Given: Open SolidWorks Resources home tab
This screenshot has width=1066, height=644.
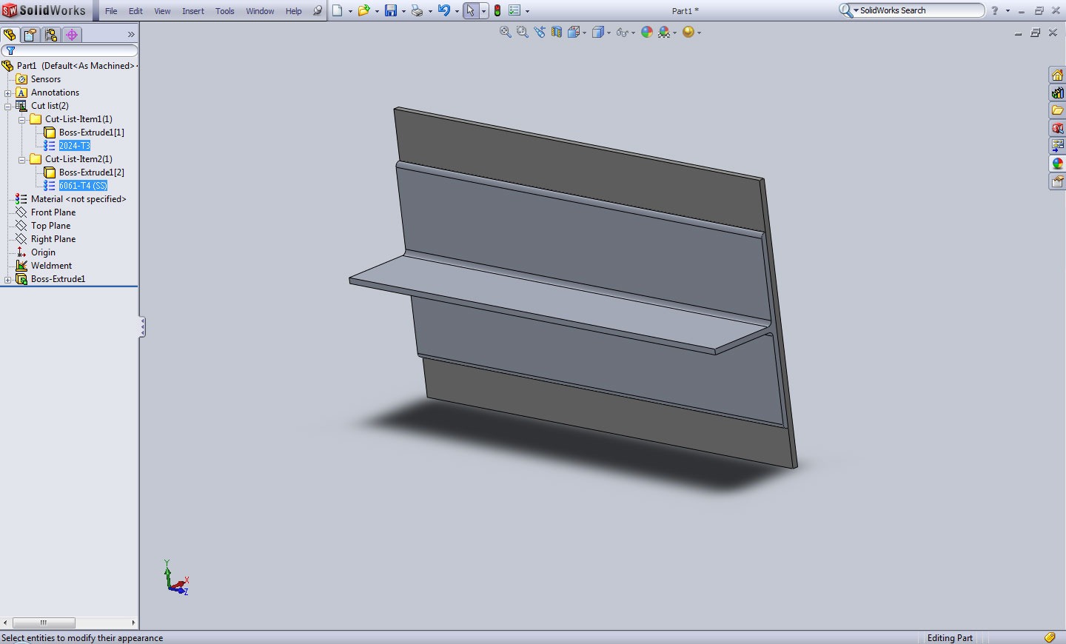Looking at the screenshot, I should point(1057,76).
